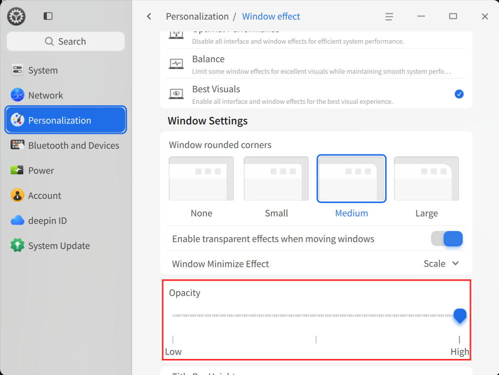Screen dimensions: 499x375
Task: Click the Window Minimize Effect label
Action: click(x=221, y=264)
